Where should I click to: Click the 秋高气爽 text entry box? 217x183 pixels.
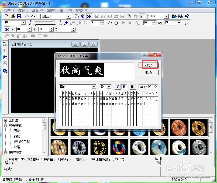[x=97, y=72]
